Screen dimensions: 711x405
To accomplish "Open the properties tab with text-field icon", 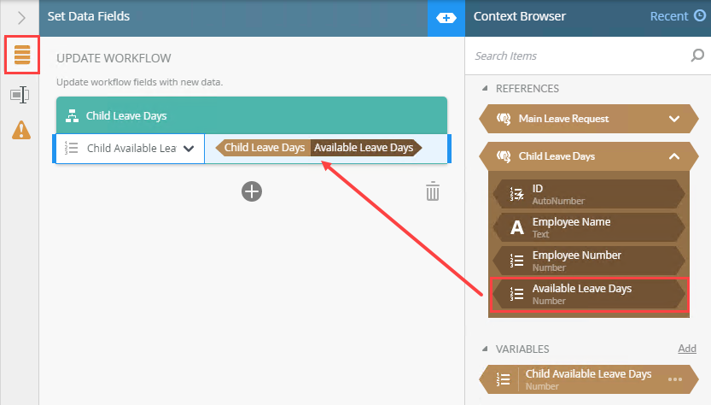I will pos(20,95).
